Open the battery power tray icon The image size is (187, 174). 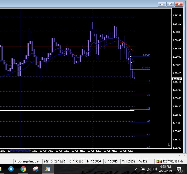coord(142,169)
